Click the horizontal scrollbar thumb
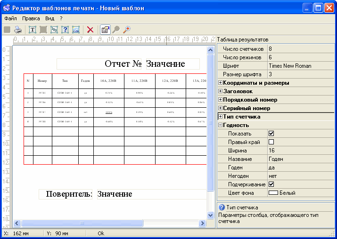 (82, 223)
